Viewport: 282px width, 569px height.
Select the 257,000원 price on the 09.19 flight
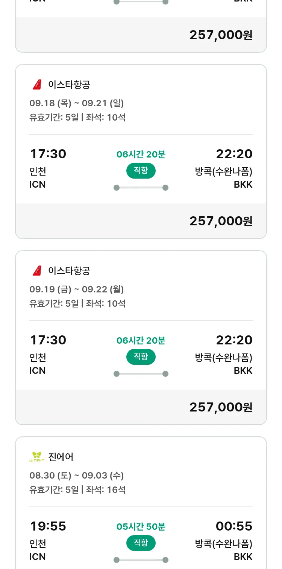(x=221, y=407)
